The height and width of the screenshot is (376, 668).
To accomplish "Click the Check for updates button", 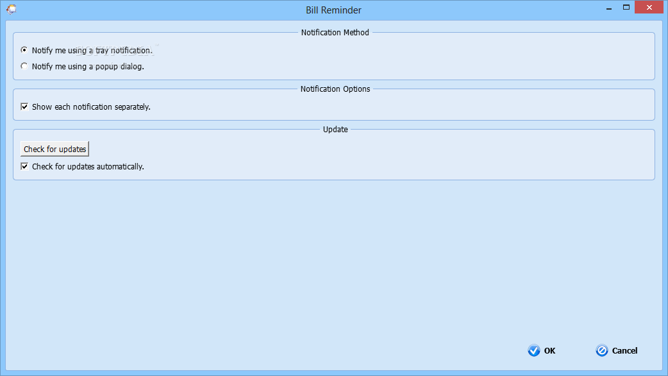I will tap(54, 149).
